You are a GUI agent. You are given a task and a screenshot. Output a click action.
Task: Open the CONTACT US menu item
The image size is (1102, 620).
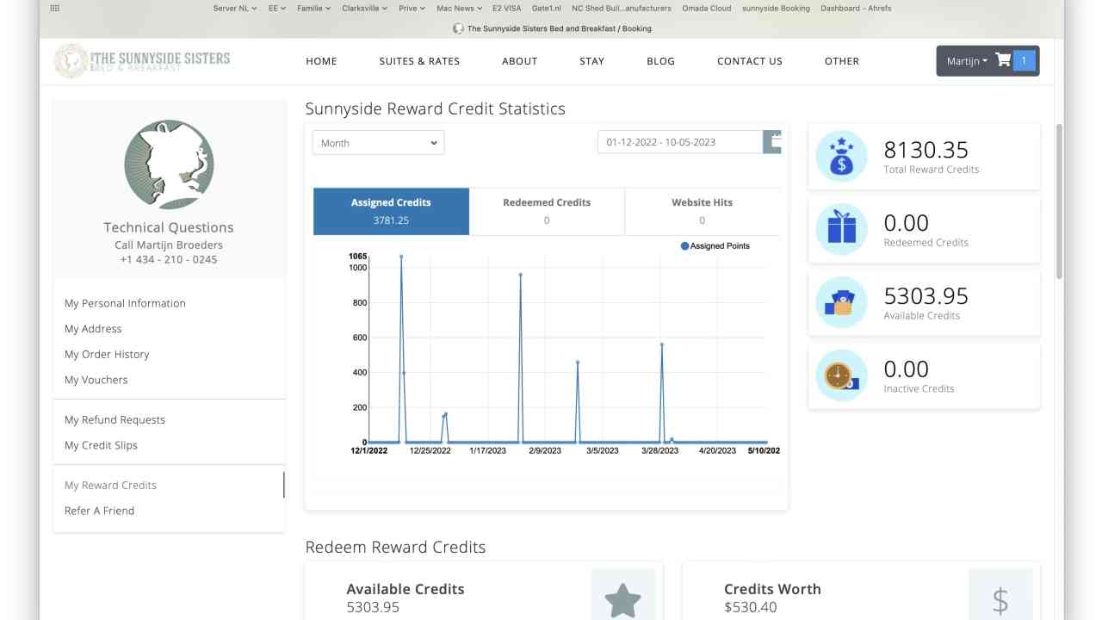point(750,61)
